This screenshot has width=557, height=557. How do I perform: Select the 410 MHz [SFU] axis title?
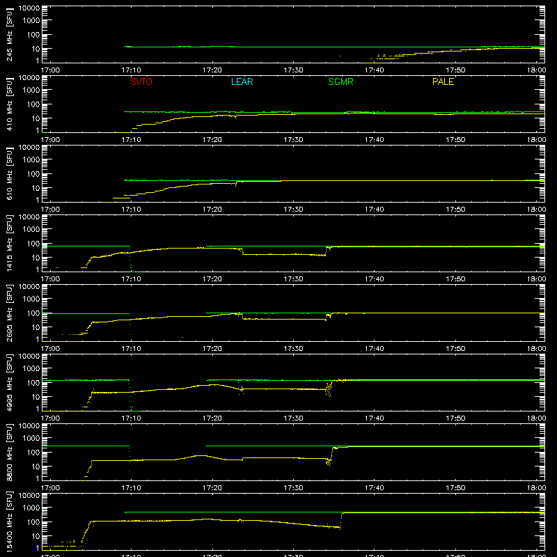click(x=9, y=104)
